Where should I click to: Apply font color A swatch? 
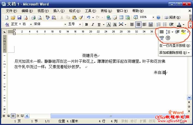179,25
